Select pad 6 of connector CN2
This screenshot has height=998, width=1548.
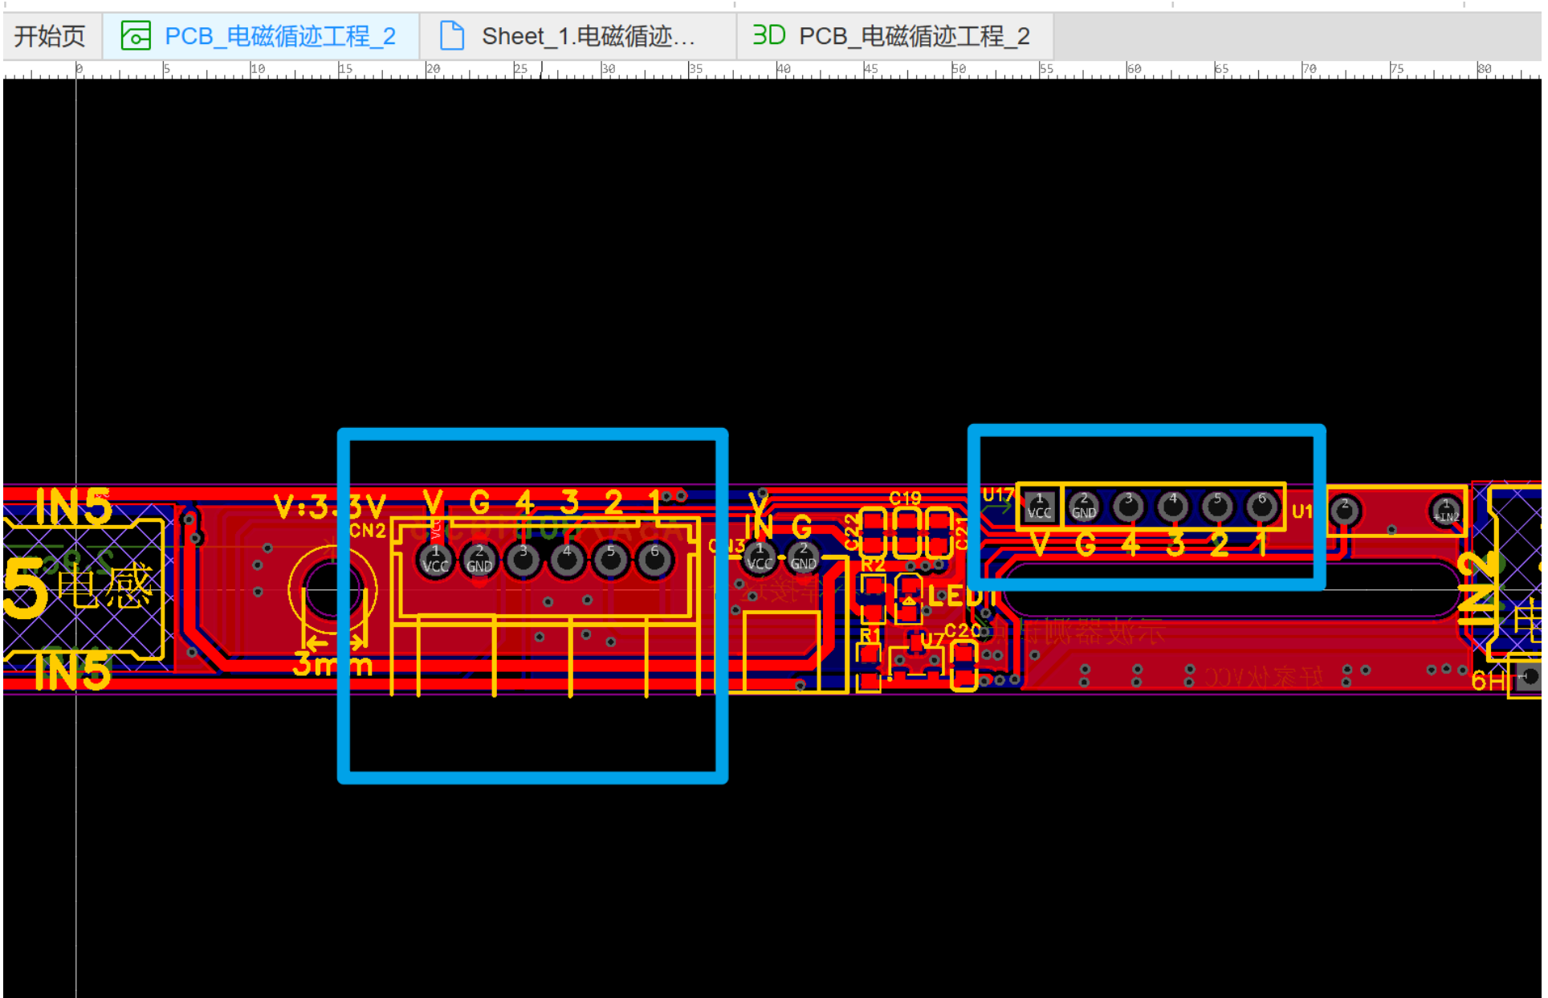click(654, 560)
